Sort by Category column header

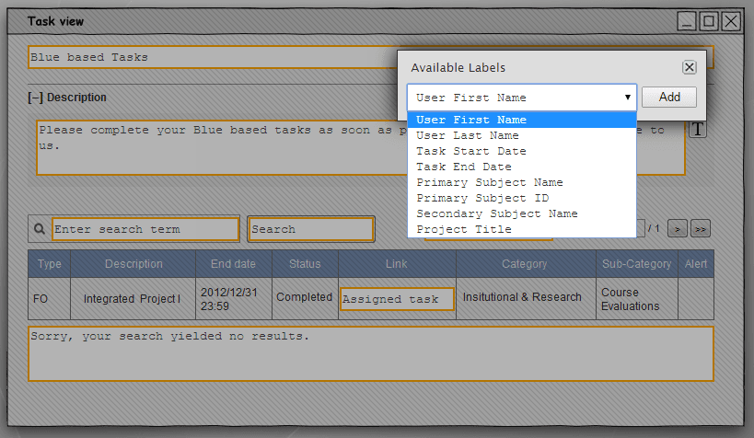pyautogui.click(x=526, y=264)
